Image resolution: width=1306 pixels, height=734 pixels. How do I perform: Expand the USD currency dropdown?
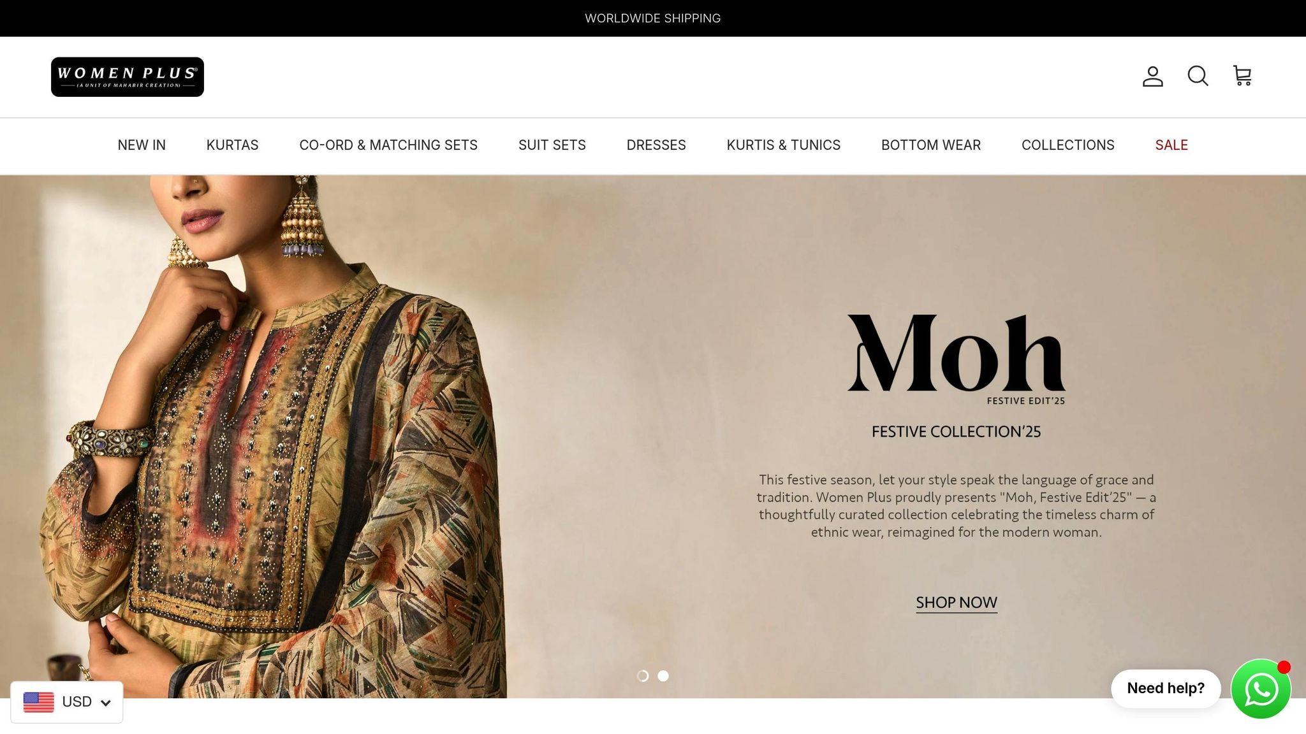point(67,702)
